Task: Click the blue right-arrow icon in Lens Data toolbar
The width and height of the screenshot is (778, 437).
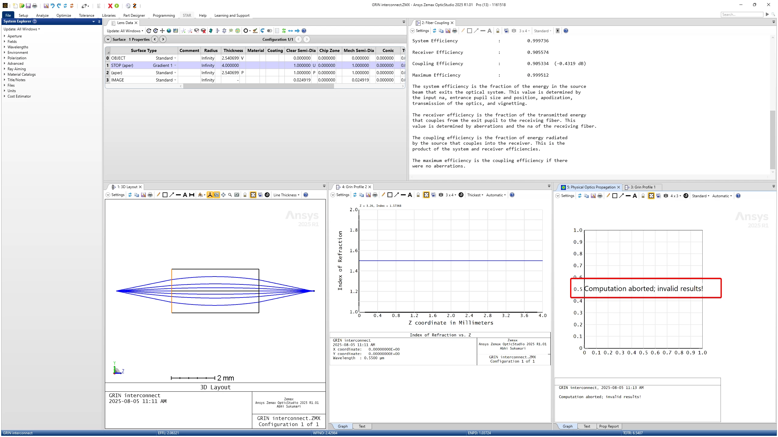Action: [x=297, y=31]
